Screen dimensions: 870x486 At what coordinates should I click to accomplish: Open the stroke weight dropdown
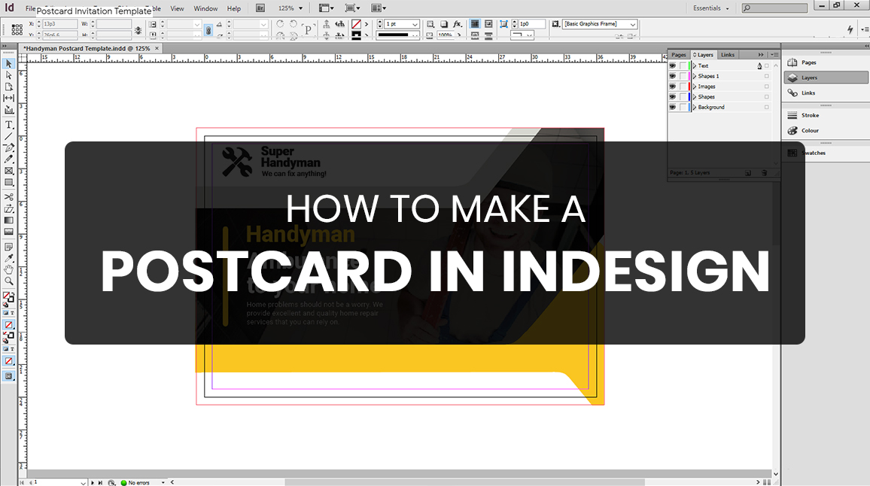point(416,23)
